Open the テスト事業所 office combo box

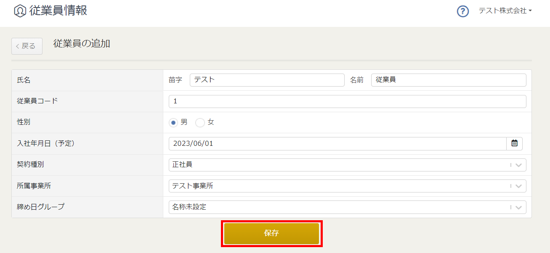[x=348, y=186]
